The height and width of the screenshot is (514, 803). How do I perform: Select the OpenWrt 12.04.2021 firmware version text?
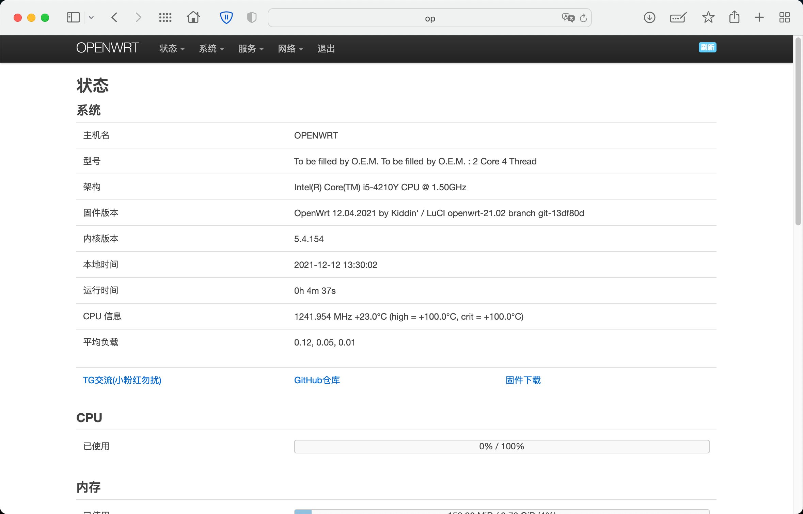[439, 213]
